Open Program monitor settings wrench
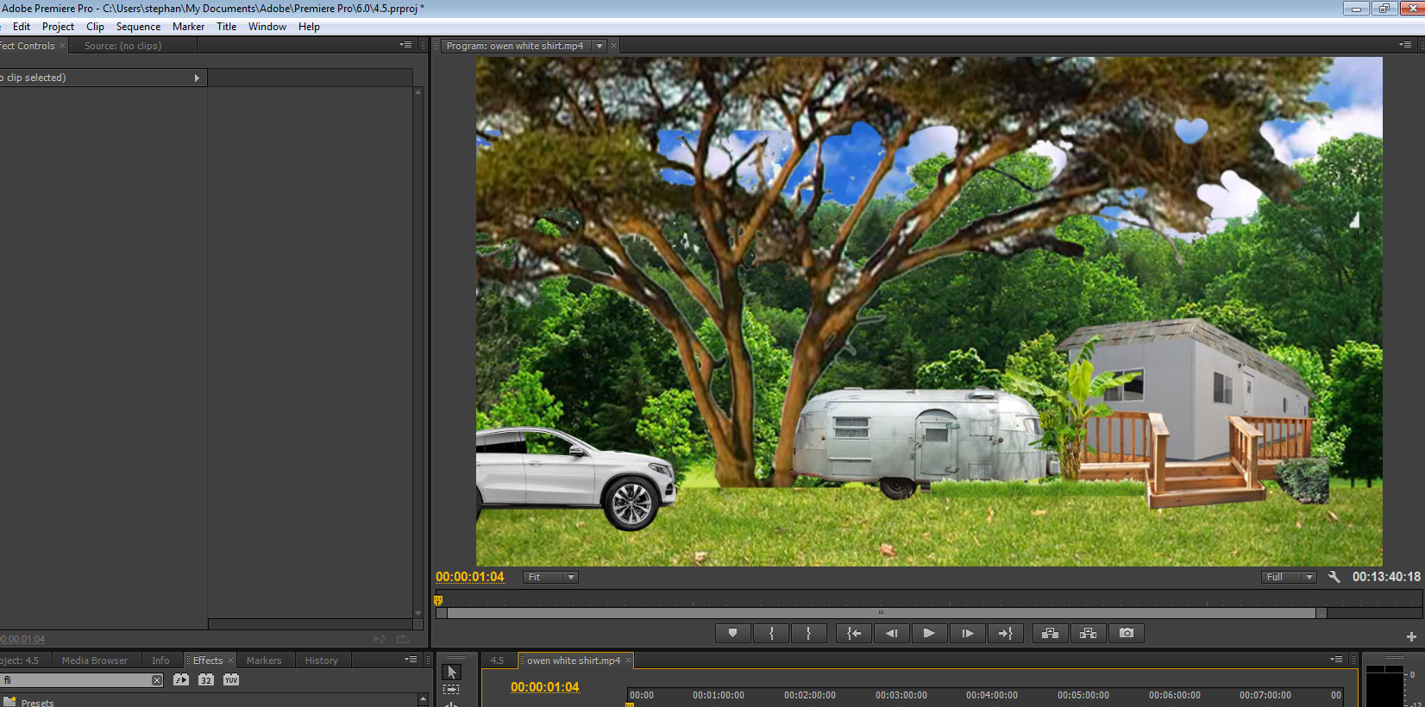The width and height of the screenshot is (1425, 707). [1334, 577]
